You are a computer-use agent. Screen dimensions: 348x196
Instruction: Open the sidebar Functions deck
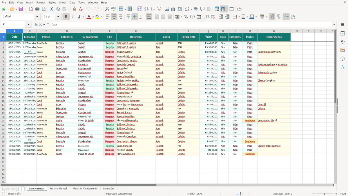(x=342, y=67)
